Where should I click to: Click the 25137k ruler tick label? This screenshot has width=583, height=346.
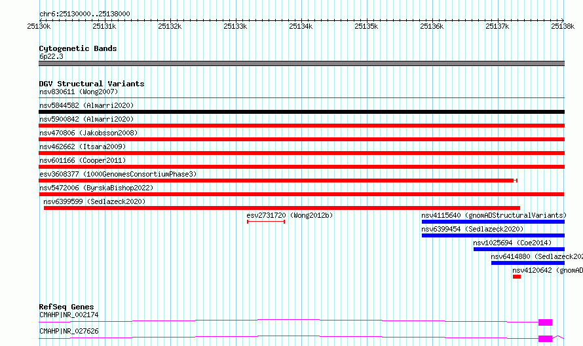click(497, 26)
